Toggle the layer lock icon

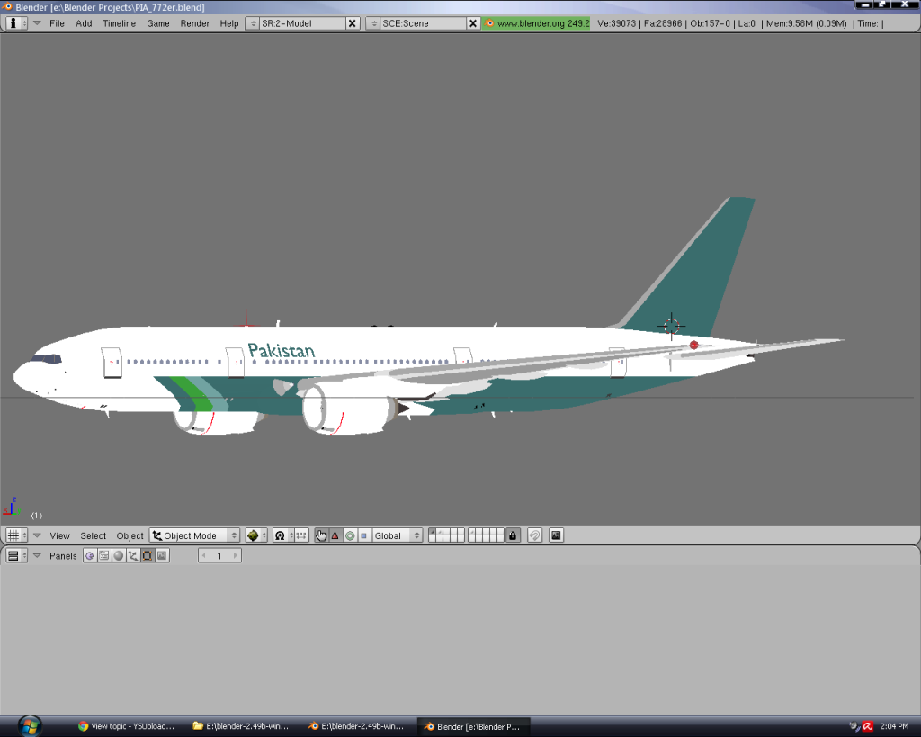(x=513, y=535)
